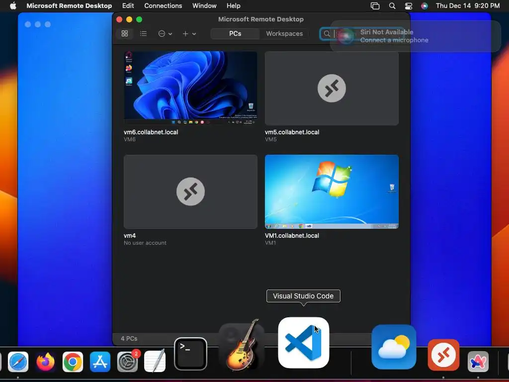
Task: Open App Store from the Dock
Action: click(100, 362)
